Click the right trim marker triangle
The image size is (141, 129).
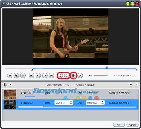pyautogui.click(x=136, y=70)
